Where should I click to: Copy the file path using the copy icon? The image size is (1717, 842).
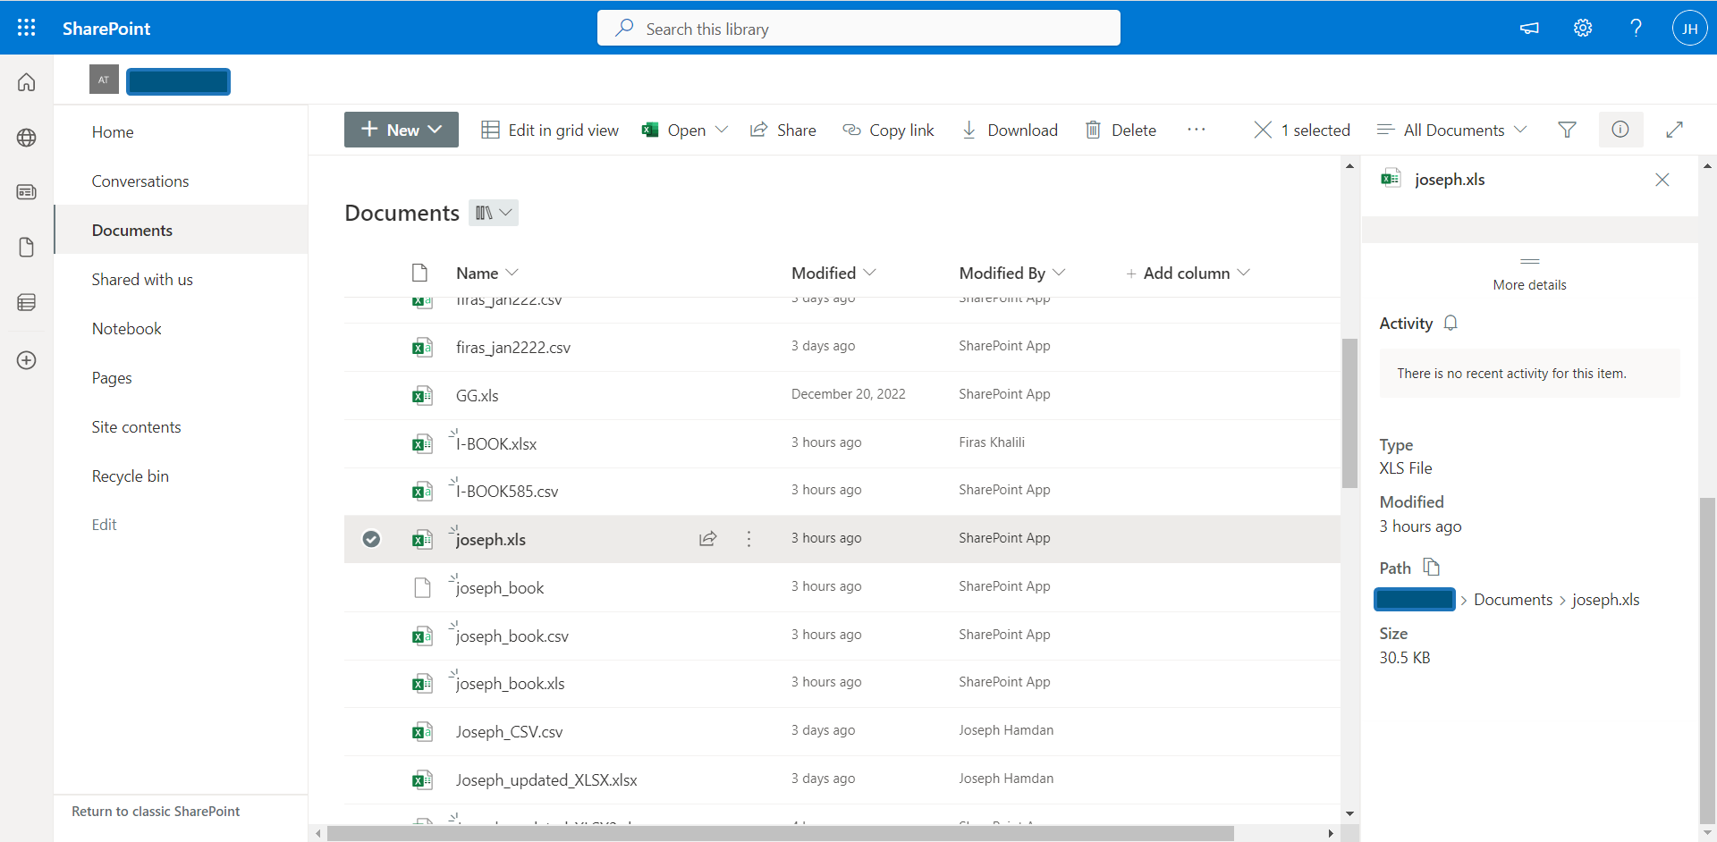tap(1431, 567)
